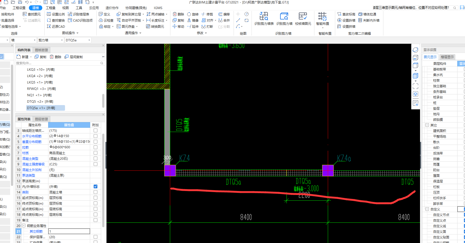This screenshot has width=465, height=243.
Task: Check the 材质 附加 checkbox
Action: [x=96, y=153]
